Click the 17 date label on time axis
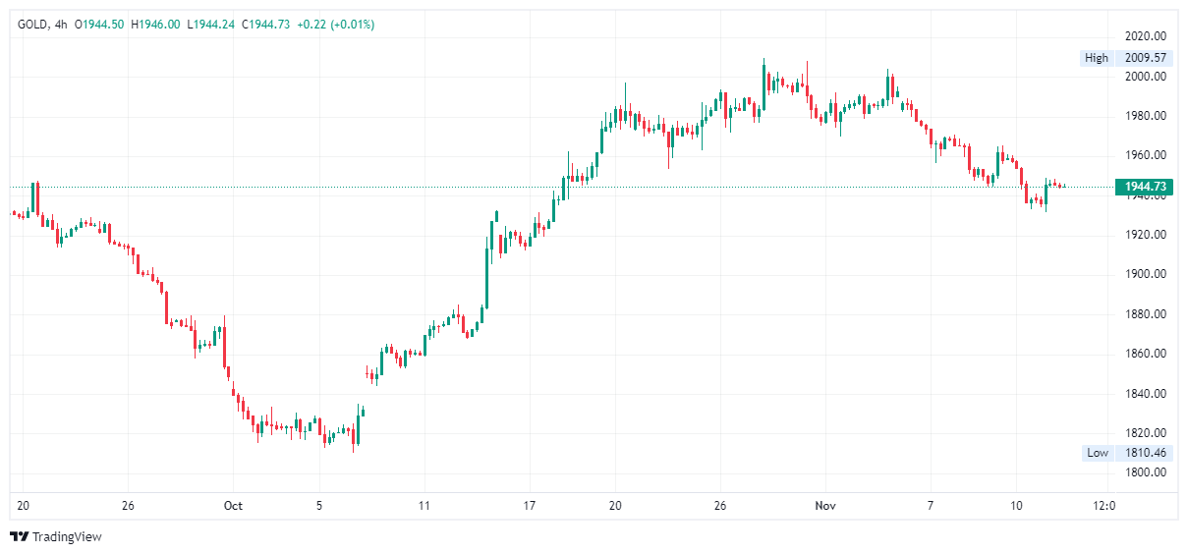This screenshot has width=1188, height=554. point(530,506)
